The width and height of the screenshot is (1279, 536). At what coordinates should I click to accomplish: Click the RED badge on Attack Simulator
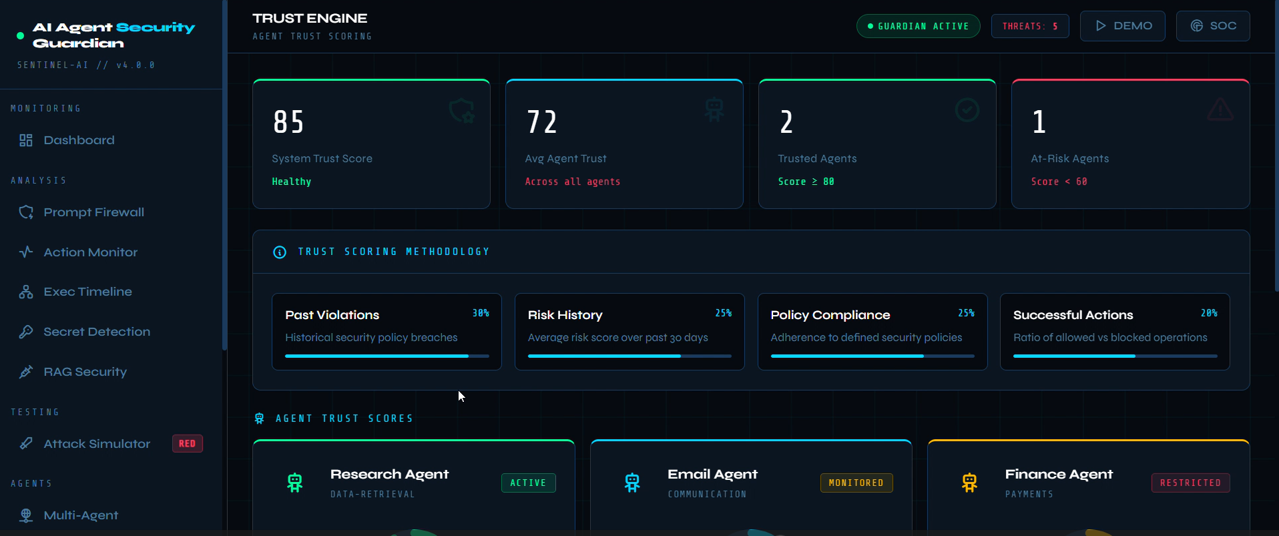coord(188,444)
